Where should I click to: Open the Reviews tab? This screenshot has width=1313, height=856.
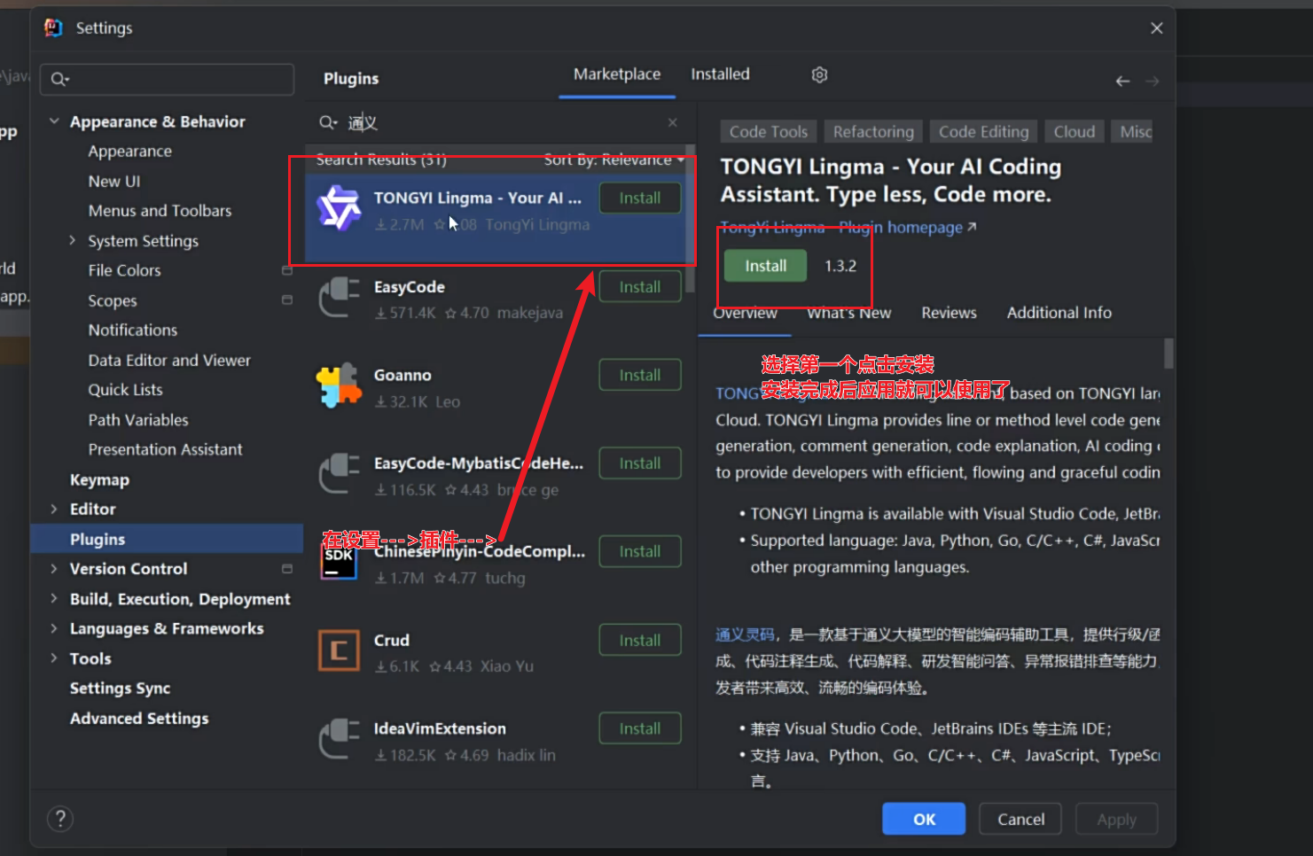point(949,313)
